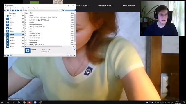Toggle the H button in status bar

(x=8, y=55)
